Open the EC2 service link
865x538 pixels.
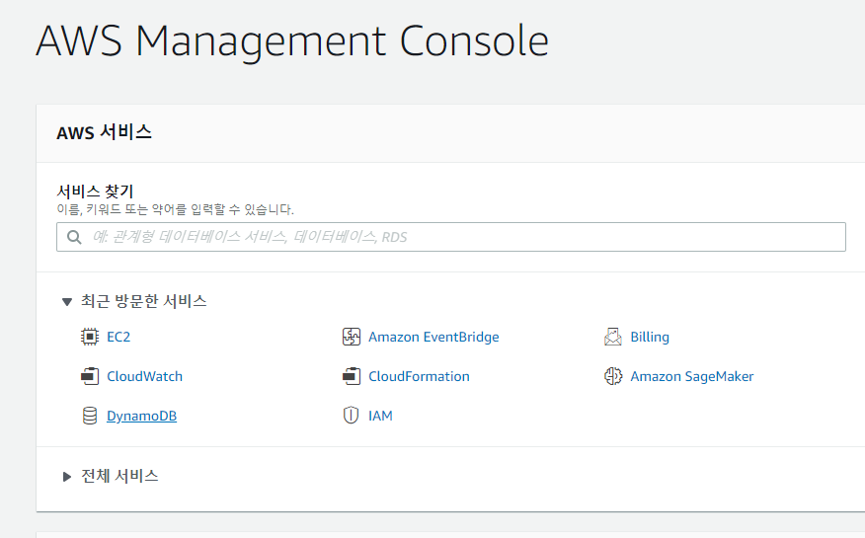tap(118, 337)
